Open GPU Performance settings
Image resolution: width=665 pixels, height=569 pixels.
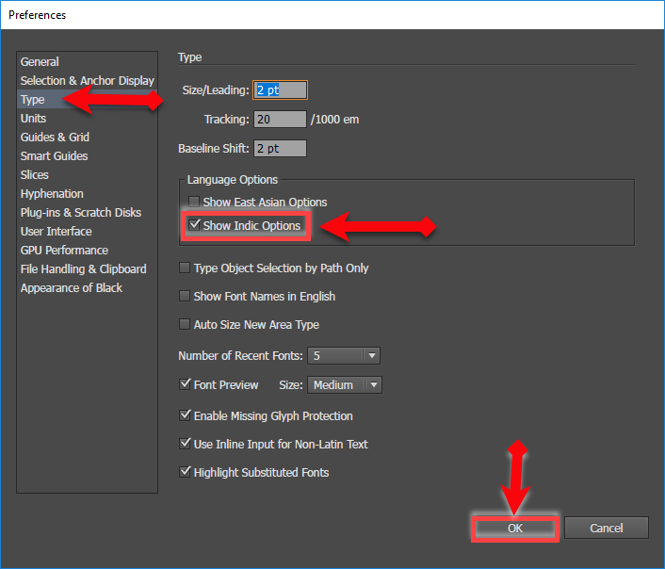(x=64, y=251)
